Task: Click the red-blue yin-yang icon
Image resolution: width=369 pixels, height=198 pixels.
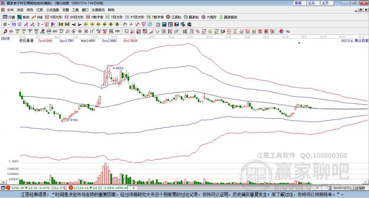Action: 281,31
